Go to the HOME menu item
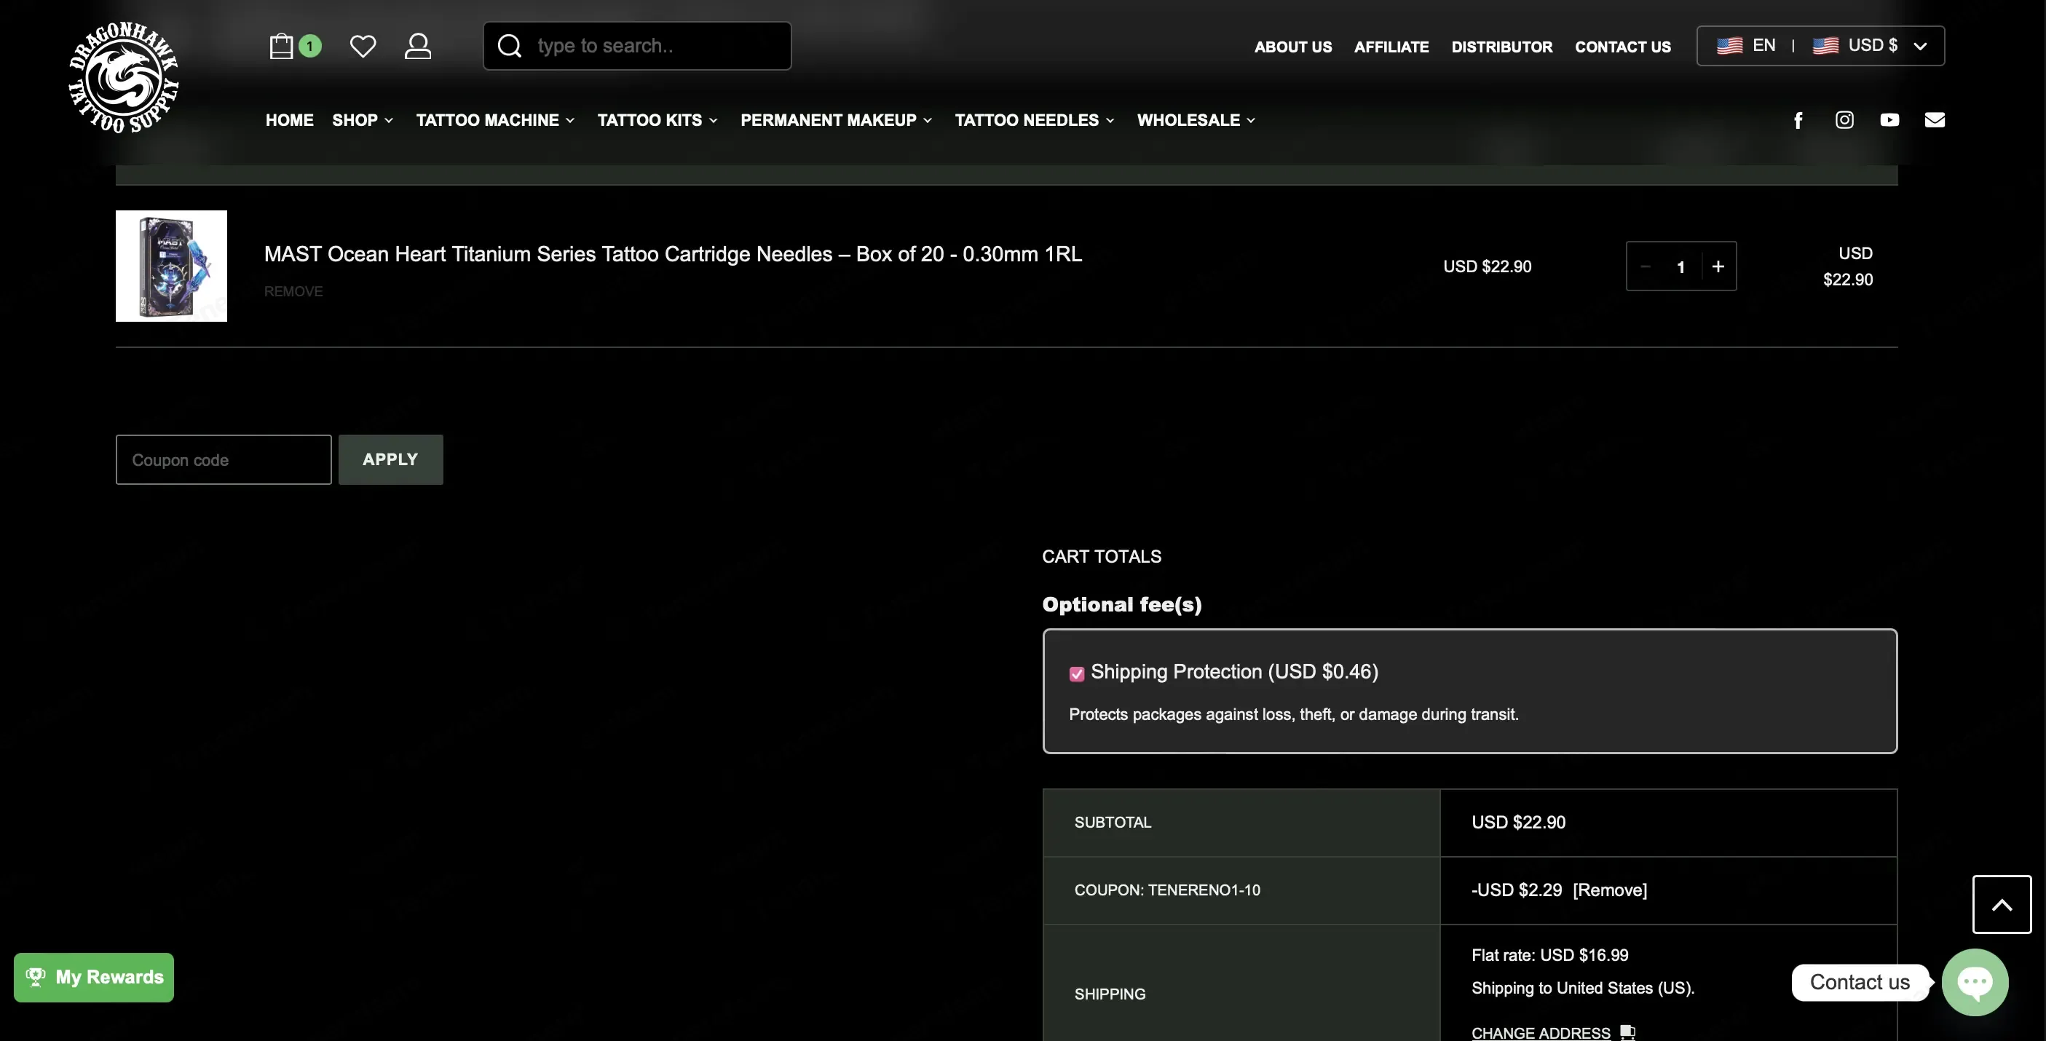2046x1041 pixels. point(289,120)
